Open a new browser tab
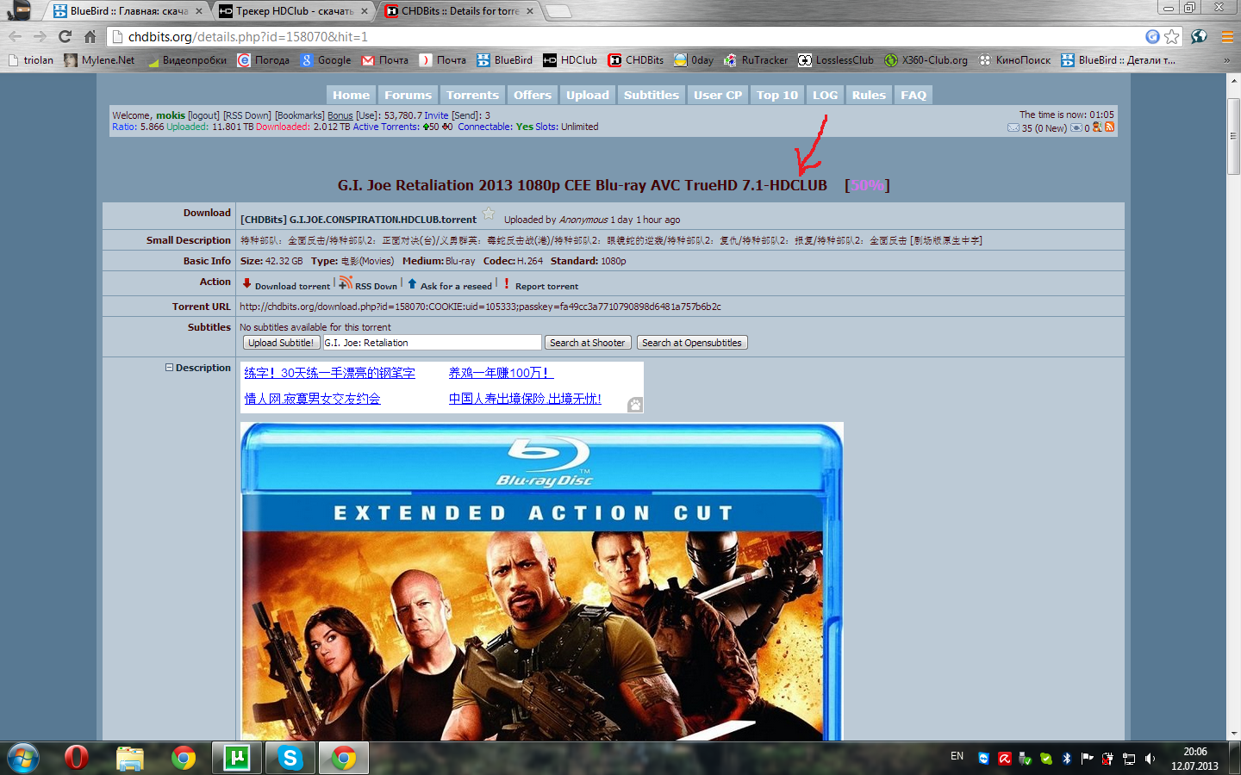This screenshot has height=775, width=1241. [x=558, y=11]
